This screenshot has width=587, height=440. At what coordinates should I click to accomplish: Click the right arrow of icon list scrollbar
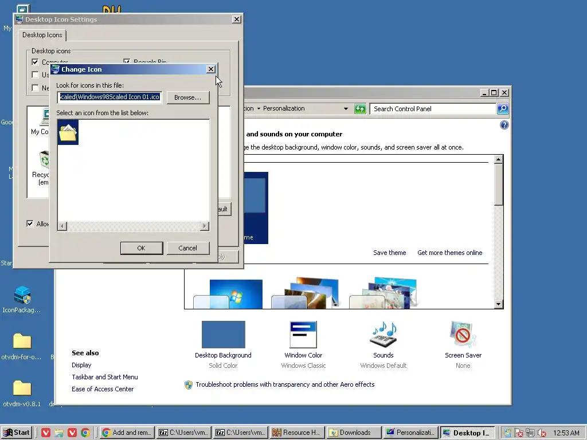[x=205, y=226]
